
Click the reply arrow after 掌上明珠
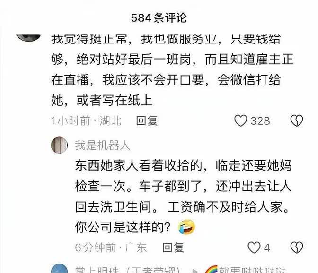coord(195,271)
